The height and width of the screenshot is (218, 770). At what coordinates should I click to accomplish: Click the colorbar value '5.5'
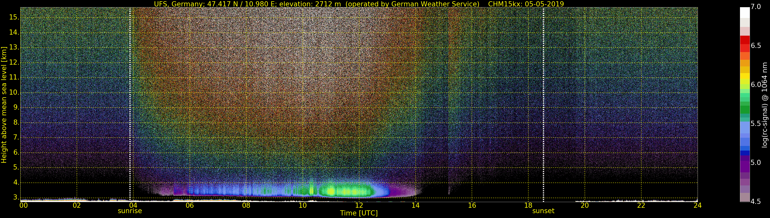[x=756, y=124]
